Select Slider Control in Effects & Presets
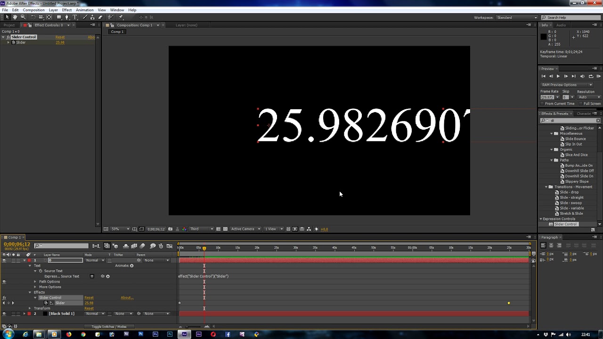This screenshot has height=339, width=603. pos(565,224)
